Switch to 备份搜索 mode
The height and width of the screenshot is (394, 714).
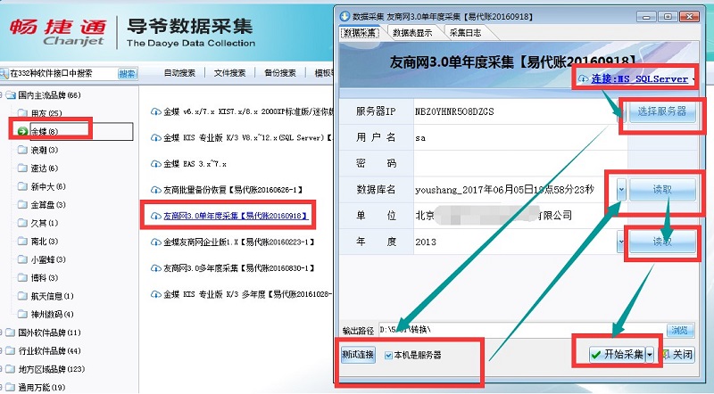tap(280, 73)
